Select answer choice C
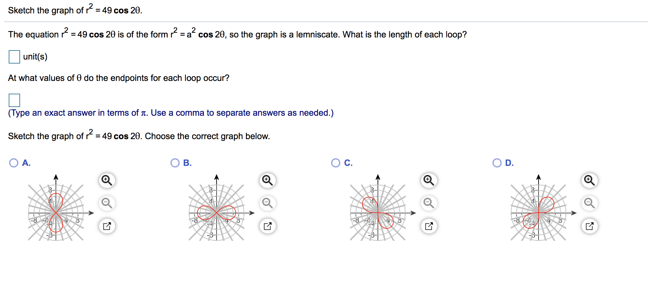The image size is (648, 301). [336, 163]
